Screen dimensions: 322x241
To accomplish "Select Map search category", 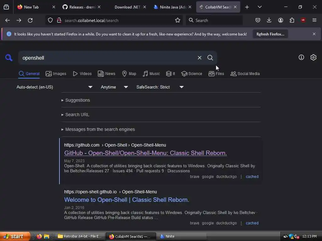I will [129, 73].
